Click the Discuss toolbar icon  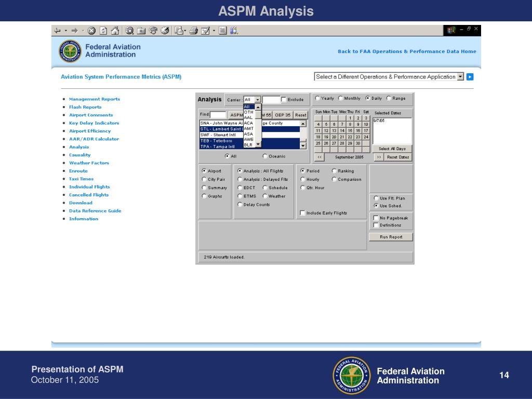coord(222,31)
